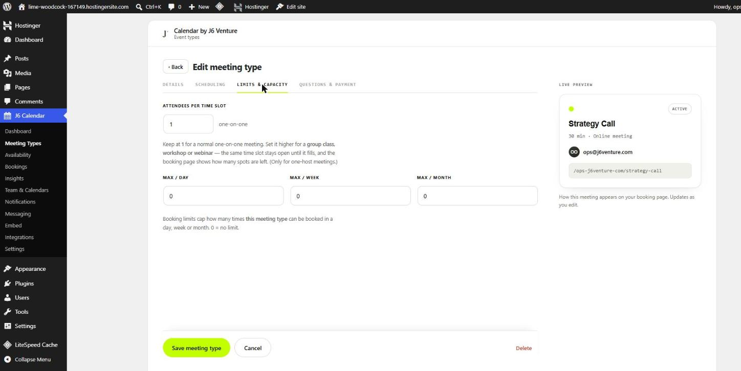Click the red Delete link
The width and height of the screenshot is (741, 371).
coord(524,348)
